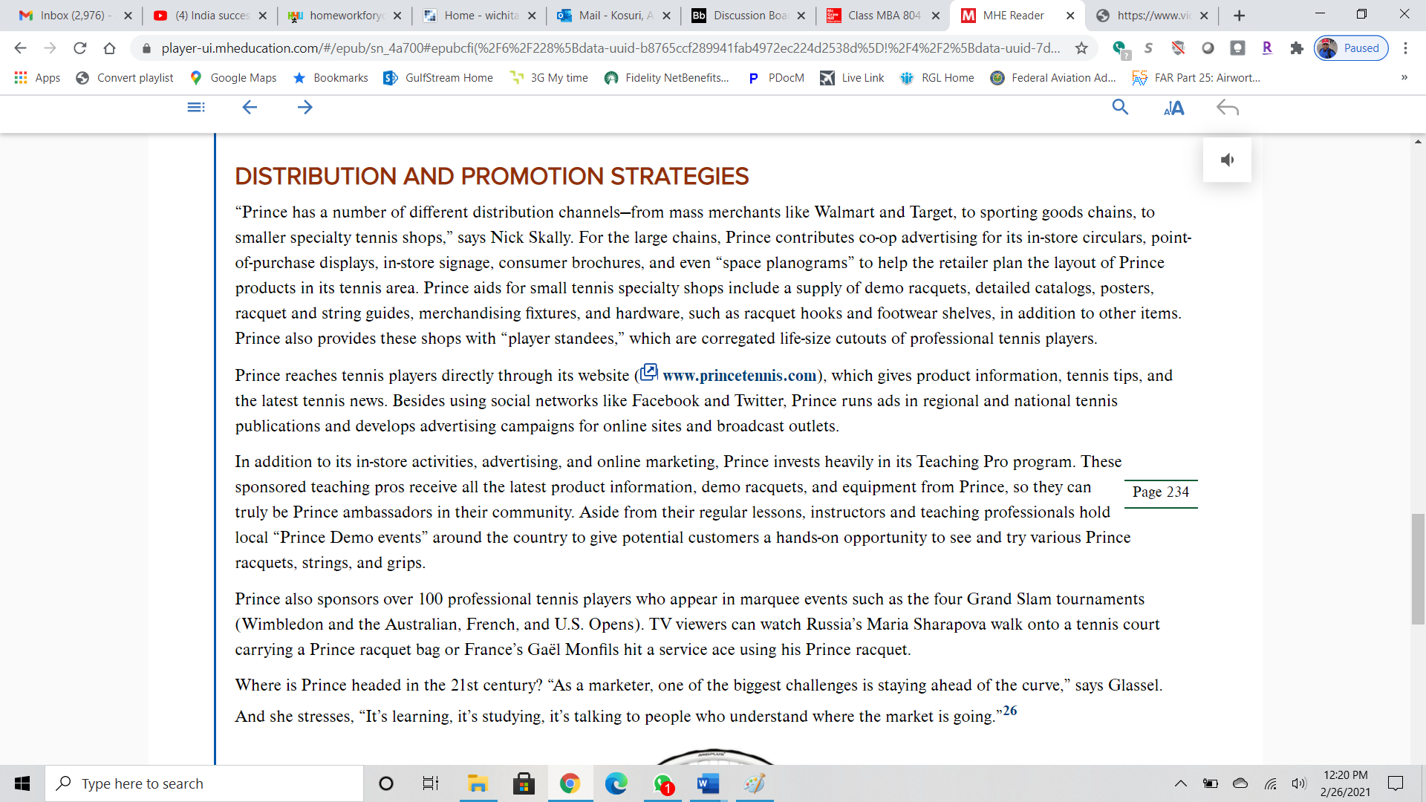Click the page vertical scrollbar thumb
This screenshot has height=802, width=1426.
pyautogui.click(x=1418, y=568)
